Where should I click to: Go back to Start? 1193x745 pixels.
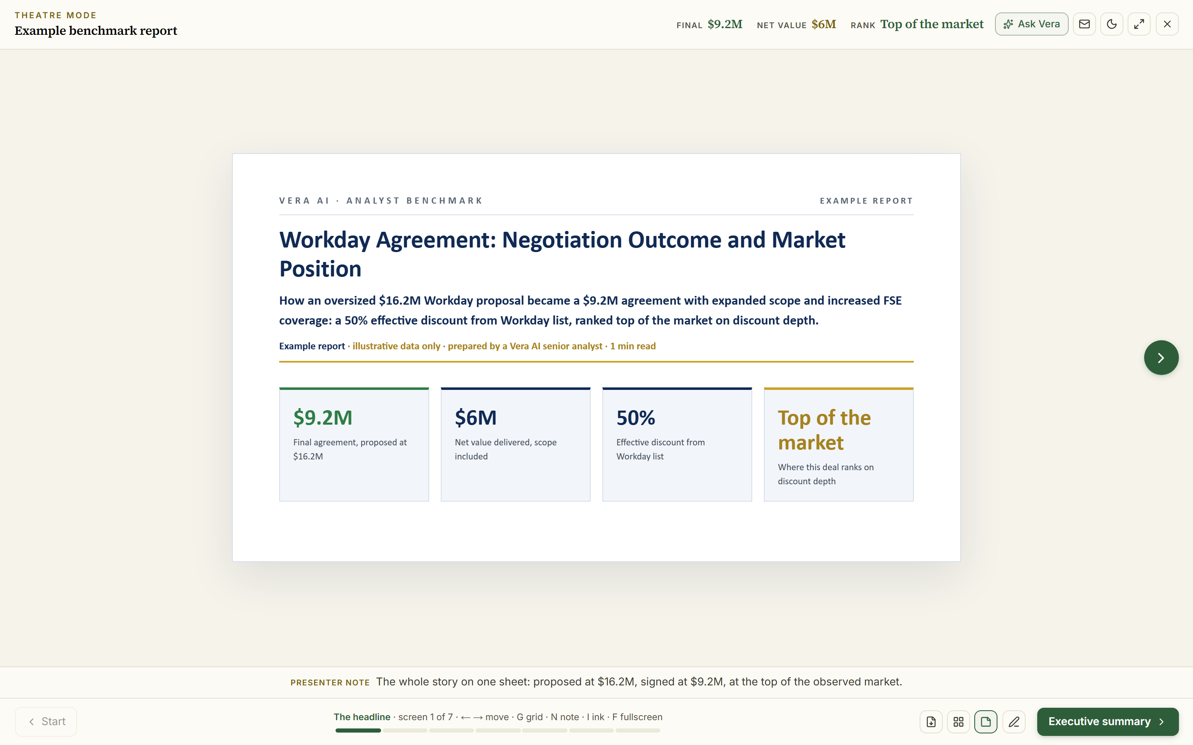click(x=46, y=721)
